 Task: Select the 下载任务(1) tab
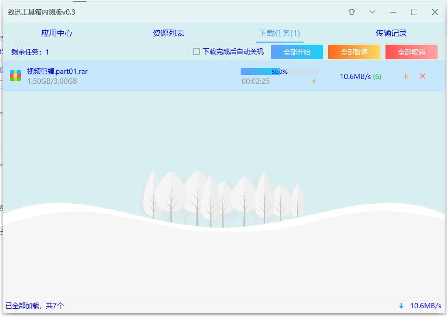(x=279, y=33)
